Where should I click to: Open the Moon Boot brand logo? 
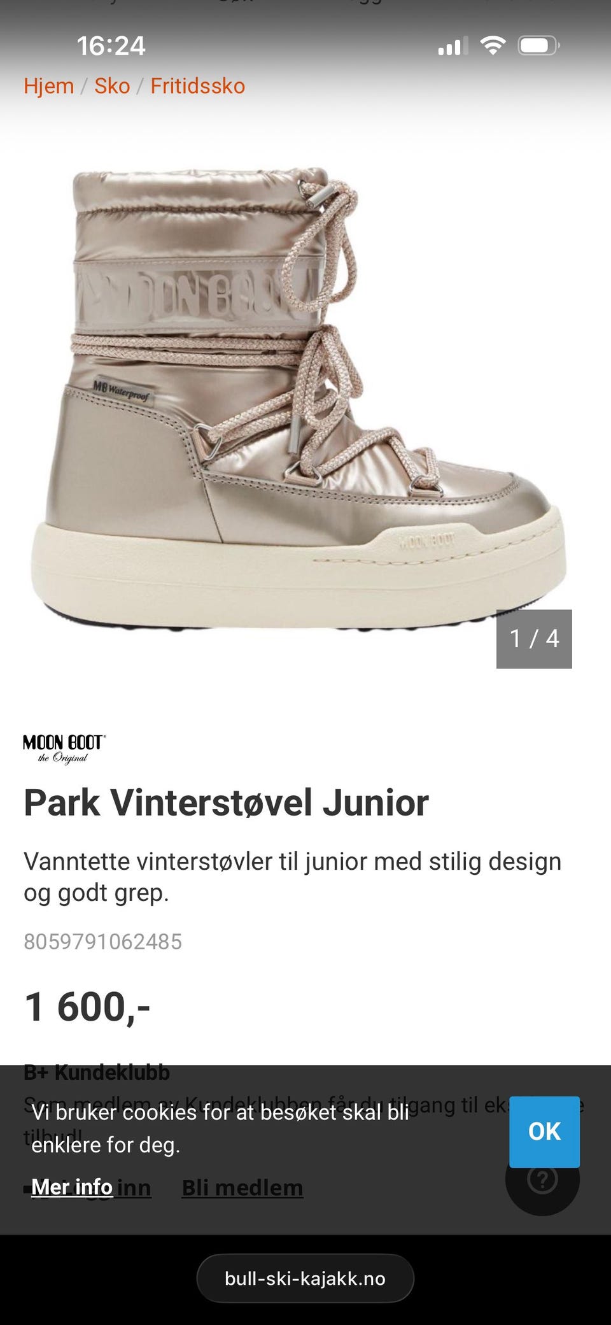[64, 749]
